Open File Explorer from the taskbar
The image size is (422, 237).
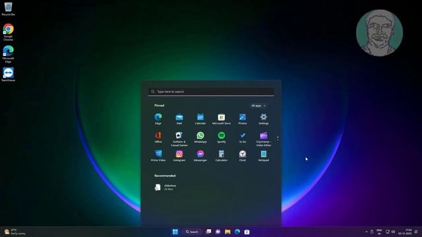227,232
